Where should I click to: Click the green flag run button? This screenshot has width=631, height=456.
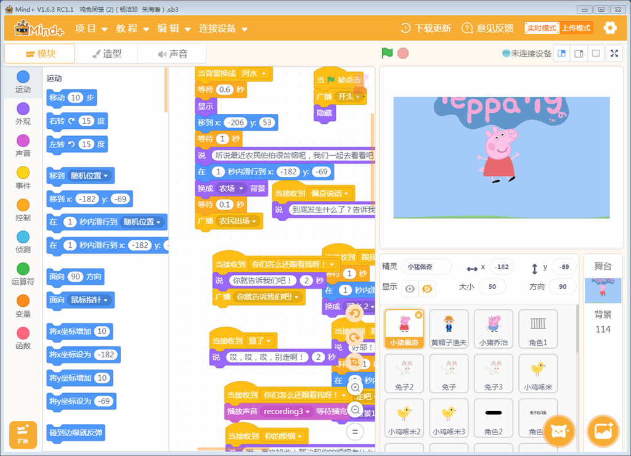(x=387, y=53)
